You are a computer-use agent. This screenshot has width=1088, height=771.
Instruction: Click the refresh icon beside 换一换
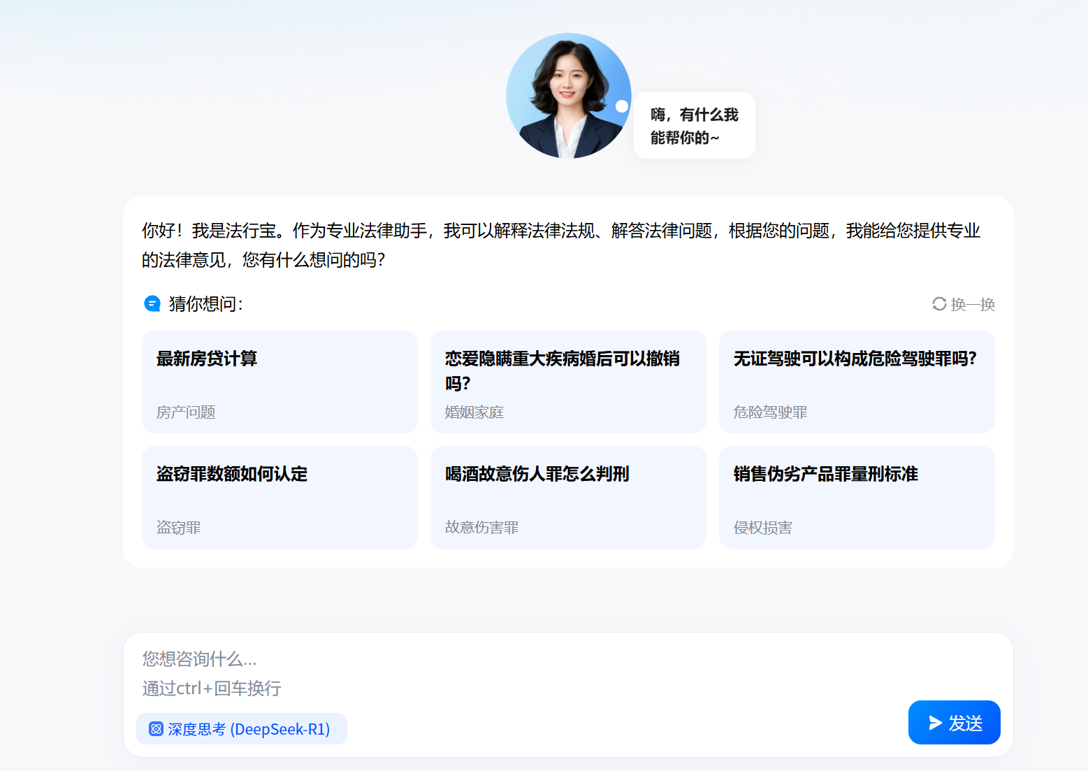point(939,304)
